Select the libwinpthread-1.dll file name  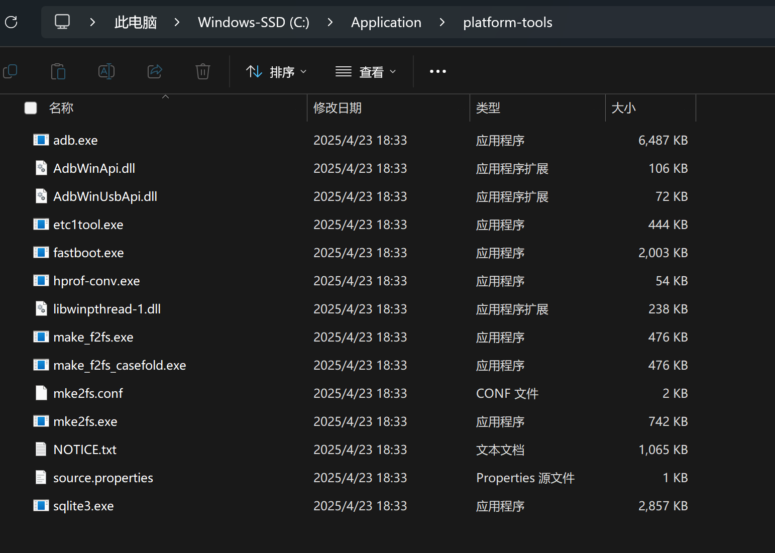pos(107,309)
